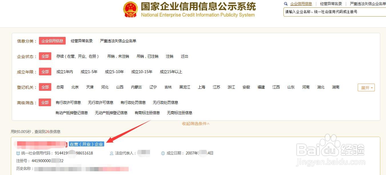Filter by 成立1-5年
The image size is (386, 175).
89,72
